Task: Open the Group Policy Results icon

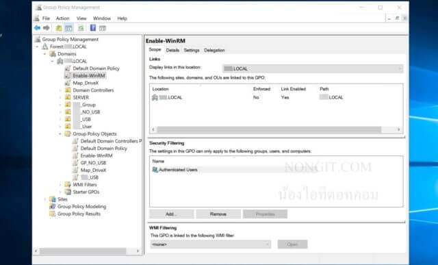Action: [x=53, y=214]
